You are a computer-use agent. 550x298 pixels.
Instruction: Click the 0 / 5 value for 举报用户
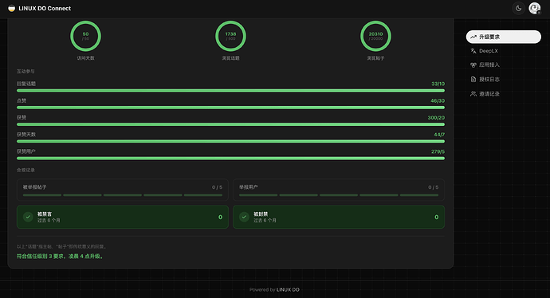433,187
